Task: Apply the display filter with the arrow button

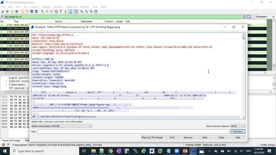Action: [249, 17]
